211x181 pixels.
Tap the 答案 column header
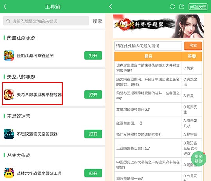tap(192, 56)
